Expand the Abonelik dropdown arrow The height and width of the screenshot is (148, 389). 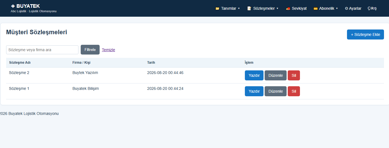point(337,9)
